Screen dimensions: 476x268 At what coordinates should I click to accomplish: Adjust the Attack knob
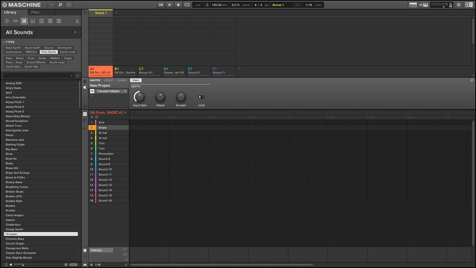tap(160, 97)
